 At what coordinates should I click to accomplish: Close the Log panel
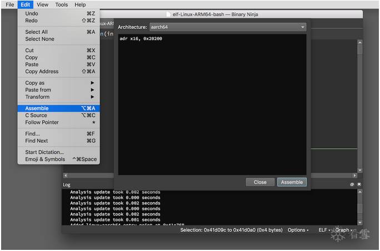[x=359, y=184]
